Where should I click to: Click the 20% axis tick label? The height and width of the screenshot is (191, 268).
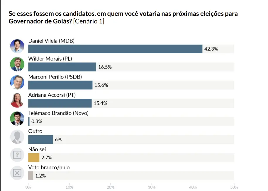click(x=111, y=187)
